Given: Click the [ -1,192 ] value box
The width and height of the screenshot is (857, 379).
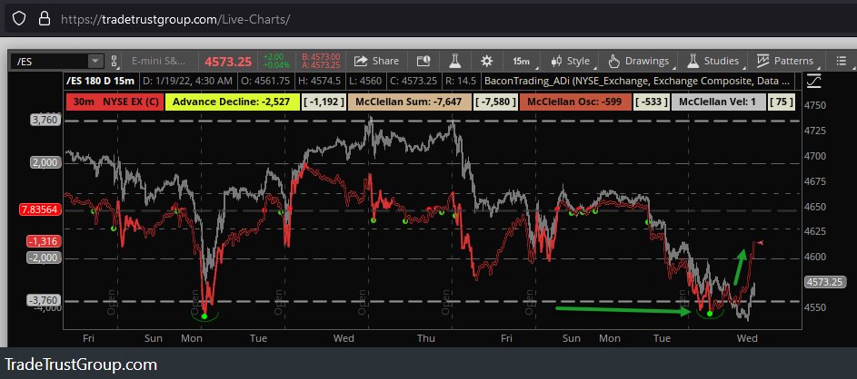Looking at the screenshot, I should 324,102.
